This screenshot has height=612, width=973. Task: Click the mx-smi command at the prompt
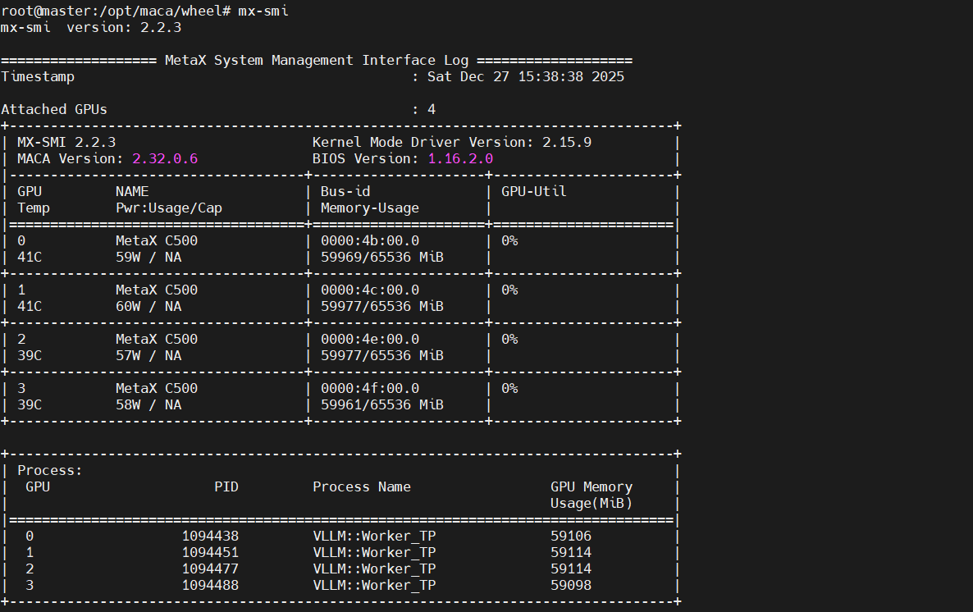pyautogui.click(x=263, y=11)
